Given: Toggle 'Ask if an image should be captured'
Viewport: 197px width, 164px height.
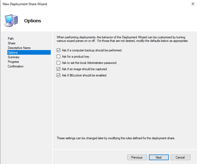Looking at the screenshot, I should 58,69.
